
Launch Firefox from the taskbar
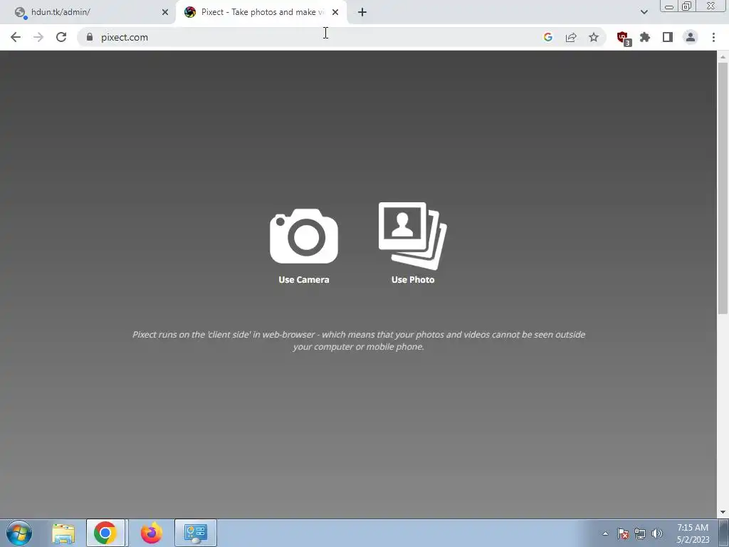(x=152, y=533)
